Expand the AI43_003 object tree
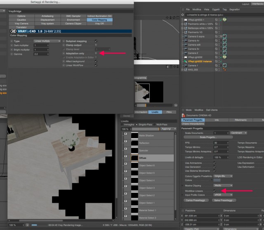 coord(182,70)
